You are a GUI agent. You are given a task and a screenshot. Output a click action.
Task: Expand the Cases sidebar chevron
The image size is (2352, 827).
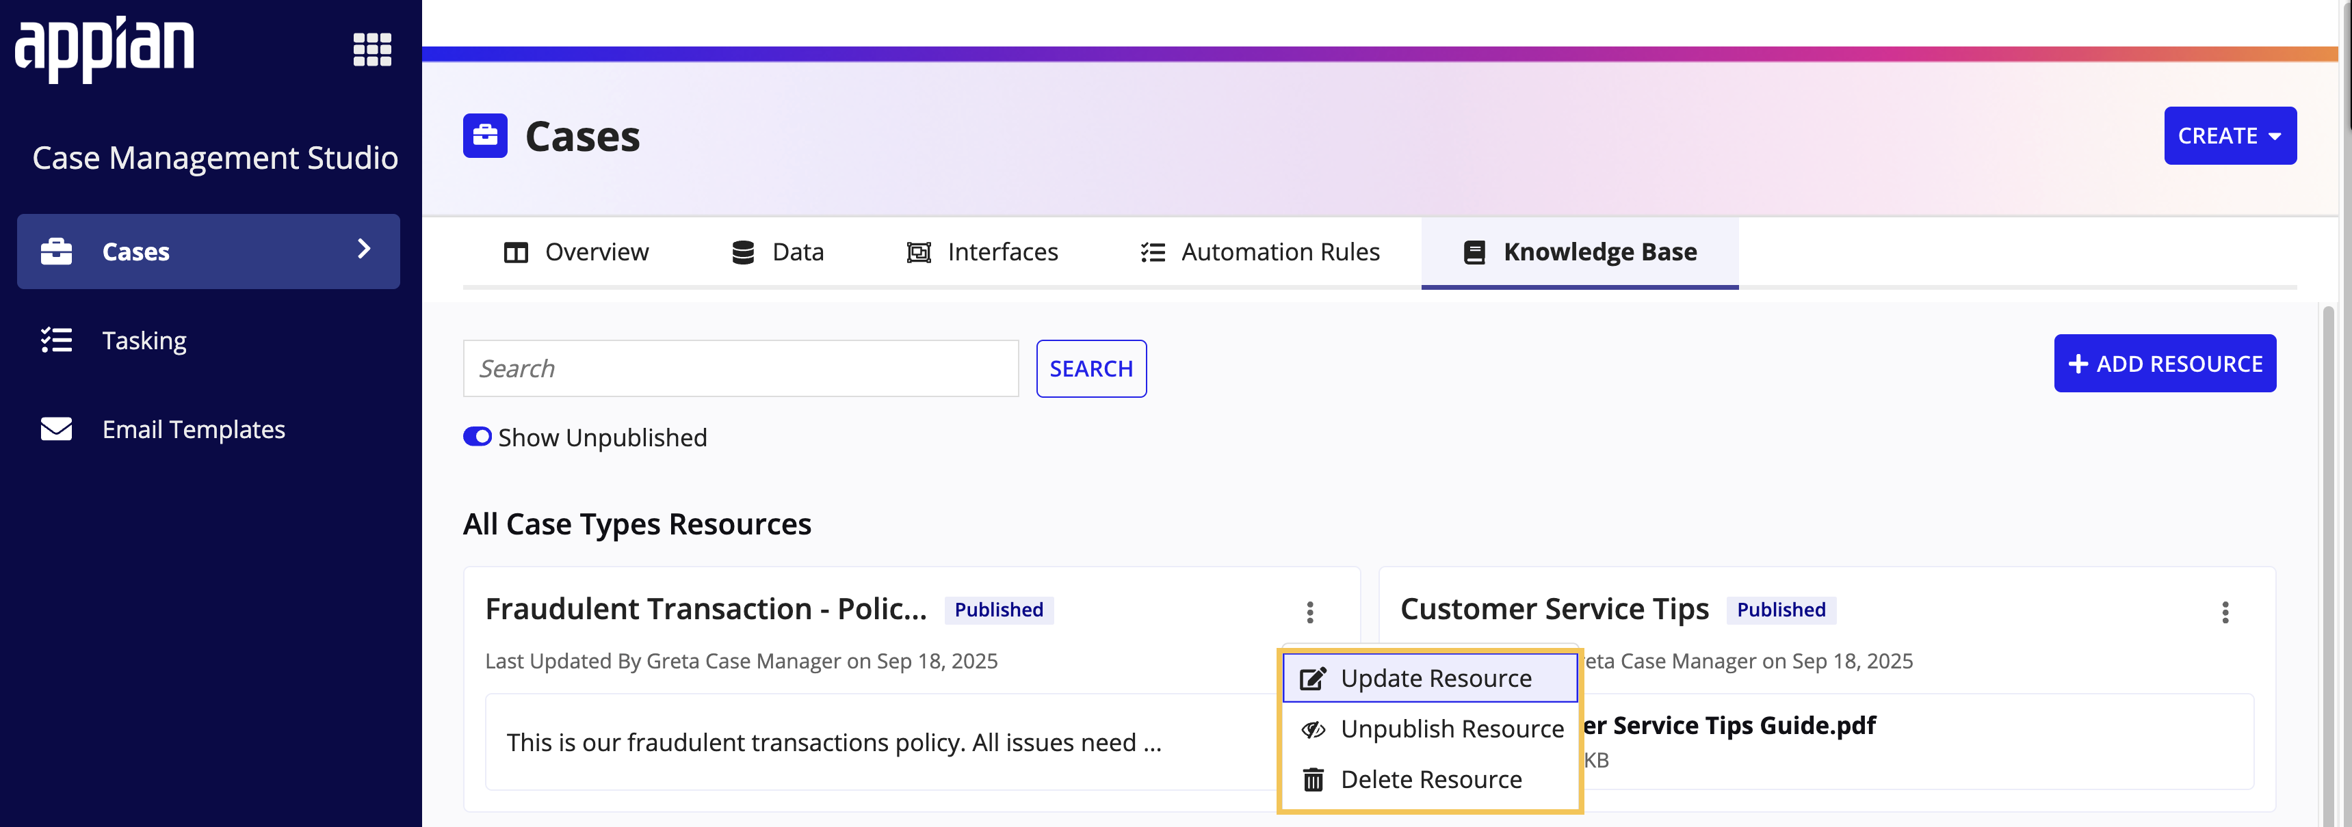tap(363, 249)
